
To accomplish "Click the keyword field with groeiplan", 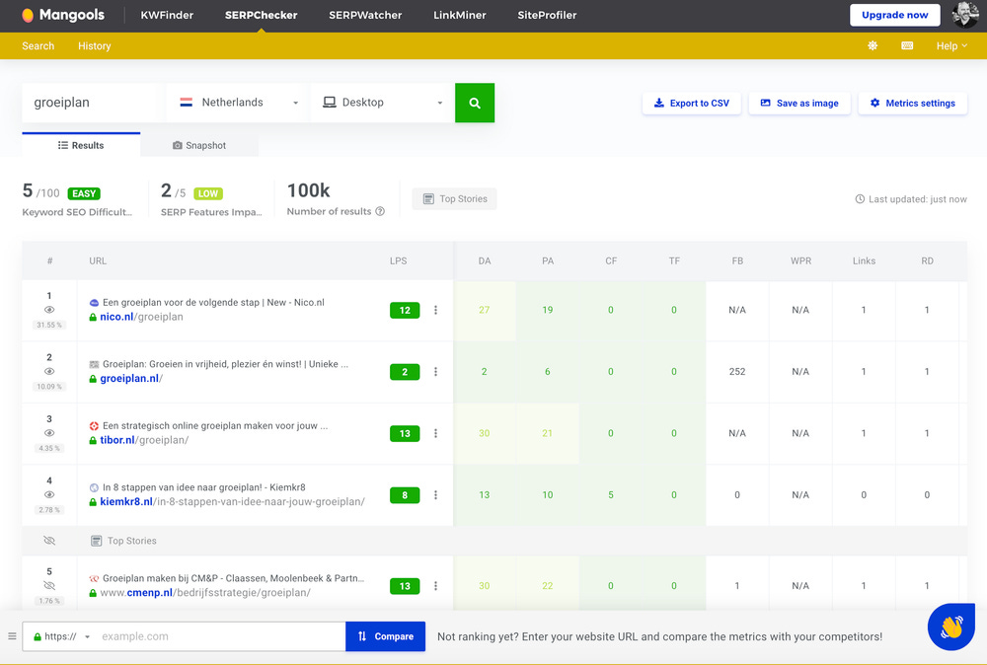I will point(93,103).
